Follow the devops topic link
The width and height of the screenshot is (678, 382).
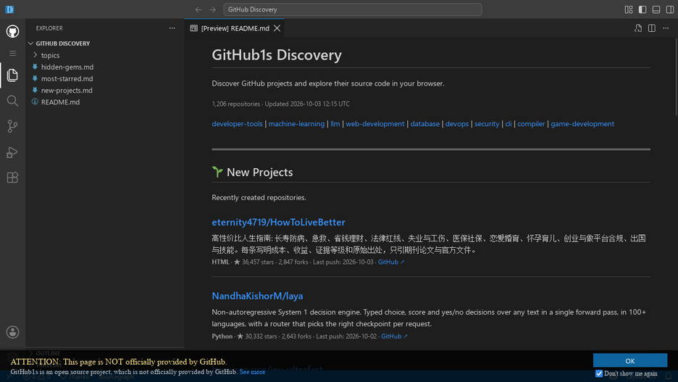point(457,124)
